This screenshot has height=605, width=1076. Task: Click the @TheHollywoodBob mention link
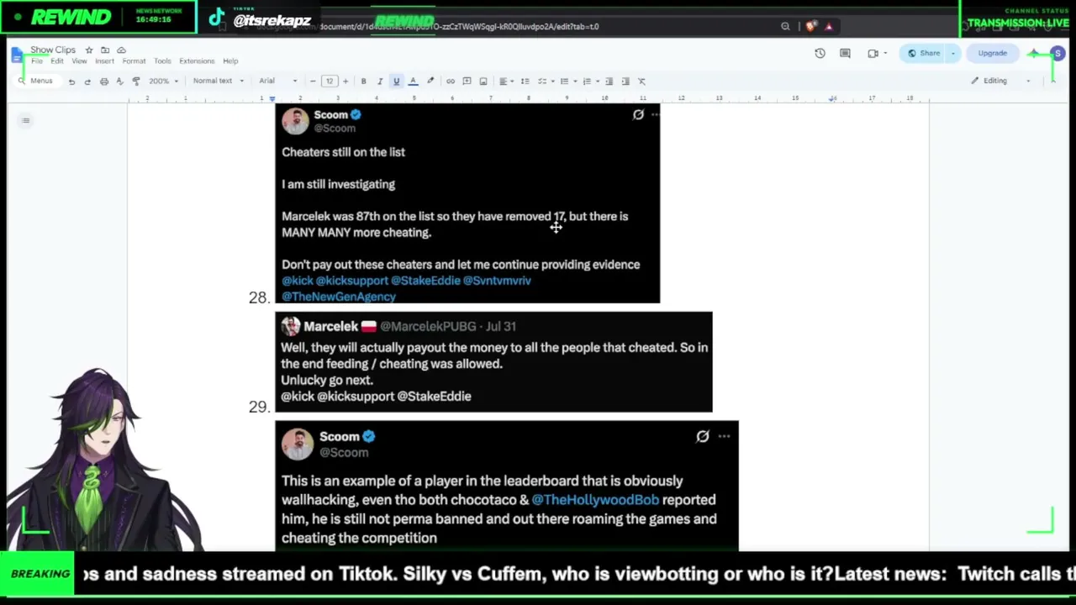point(595,500)
